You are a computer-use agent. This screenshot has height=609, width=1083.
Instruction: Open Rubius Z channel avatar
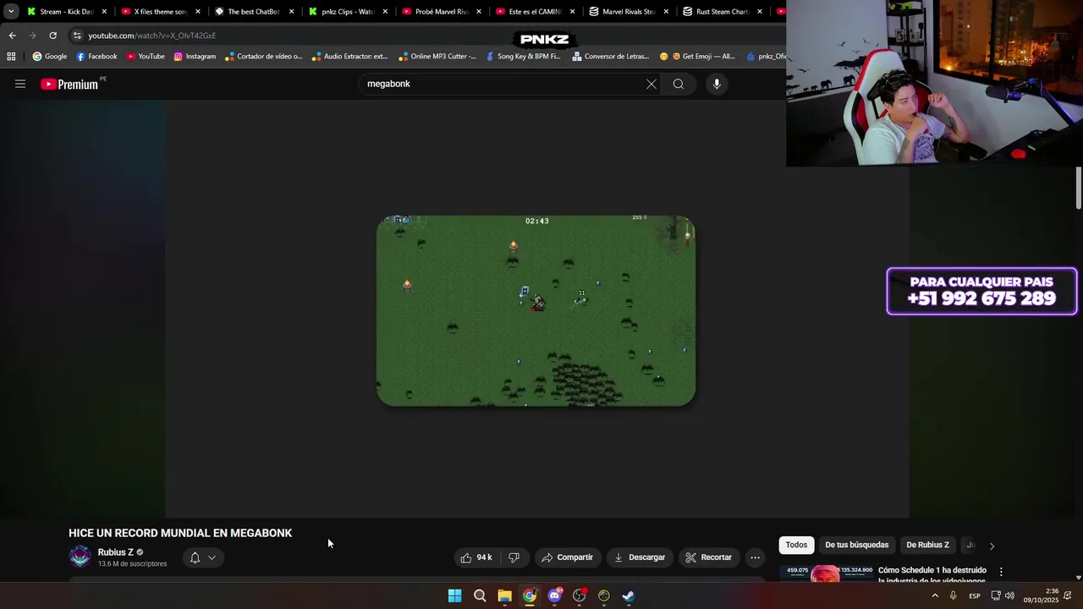[x=80, y=557]
